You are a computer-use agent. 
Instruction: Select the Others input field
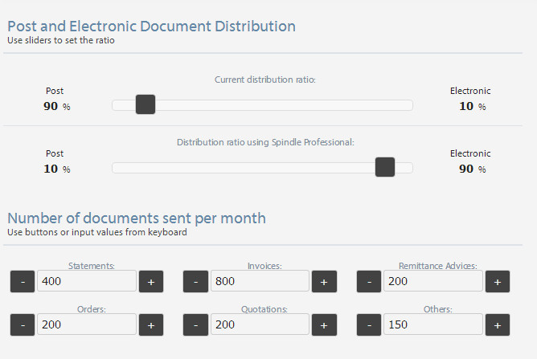(433, 324)
